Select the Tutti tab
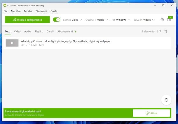Screen dimensions: 178x124 coord(8,31)
